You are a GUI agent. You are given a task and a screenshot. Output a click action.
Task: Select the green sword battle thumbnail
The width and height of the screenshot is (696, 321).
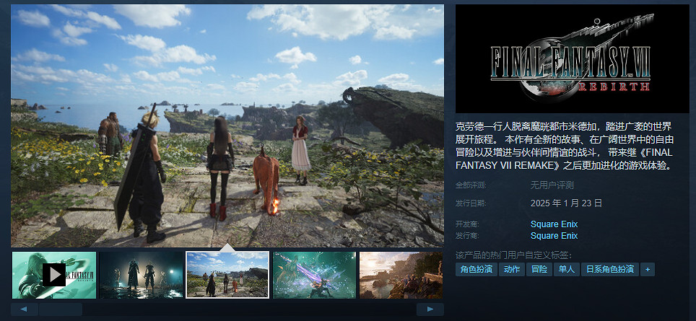314,275
